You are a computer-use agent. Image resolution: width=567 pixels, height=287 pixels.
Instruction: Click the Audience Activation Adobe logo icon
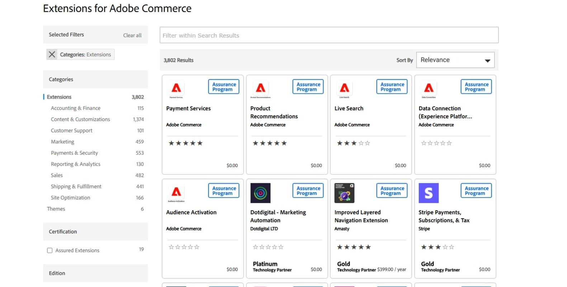(176, 193)
